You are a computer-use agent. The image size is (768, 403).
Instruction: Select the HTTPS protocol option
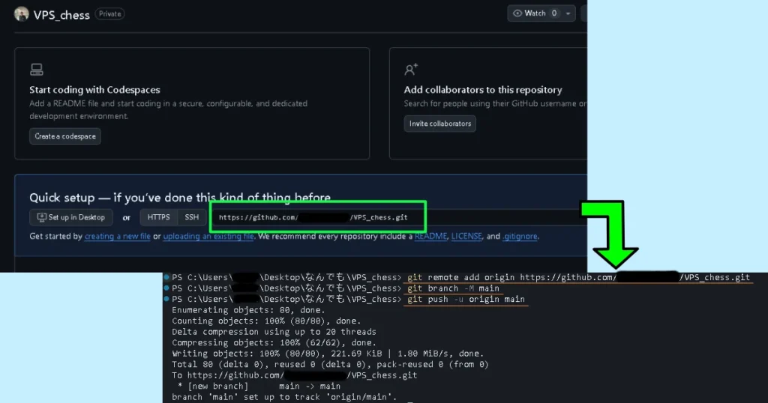pos(159,217)
